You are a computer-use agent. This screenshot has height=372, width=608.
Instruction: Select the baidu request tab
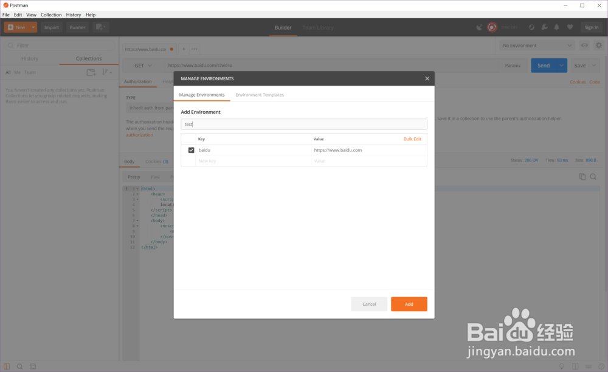click(148, 49)
